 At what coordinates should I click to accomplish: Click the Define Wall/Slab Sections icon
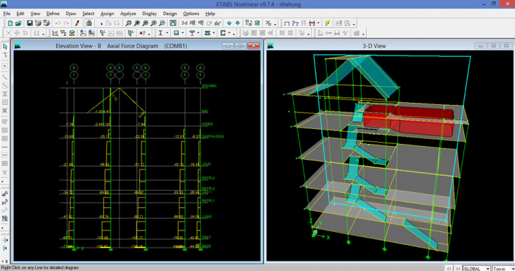coord(72,33)
